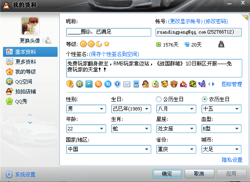Click the gray penguin icon near 20天
The width and height of the screenshot is (250, 182).
tap(221, 44)
